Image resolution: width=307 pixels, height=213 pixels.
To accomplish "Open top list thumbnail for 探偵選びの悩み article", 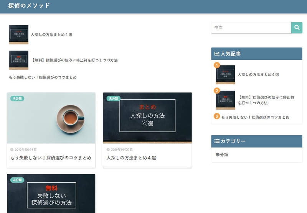I will pos(19,60).
